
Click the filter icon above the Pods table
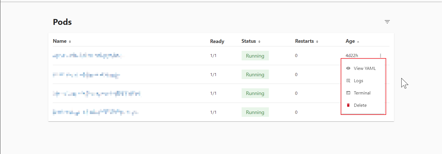tap(387, 22)
